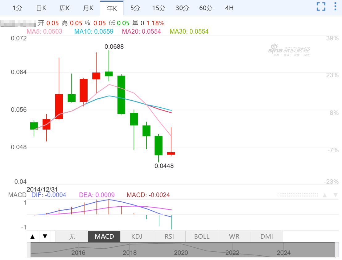
Task: Click the left handle of timeline range bar
Action: pos(29,250)
